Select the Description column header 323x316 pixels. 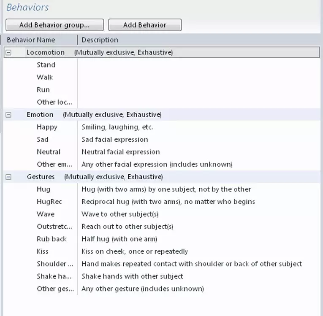tap(100, 40)
